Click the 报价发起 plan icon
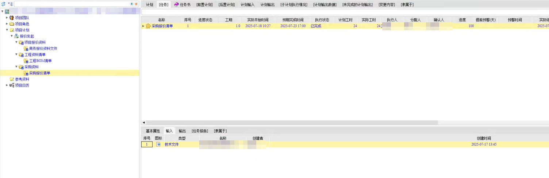The image size is (549, 178). [x=16, y=36]
